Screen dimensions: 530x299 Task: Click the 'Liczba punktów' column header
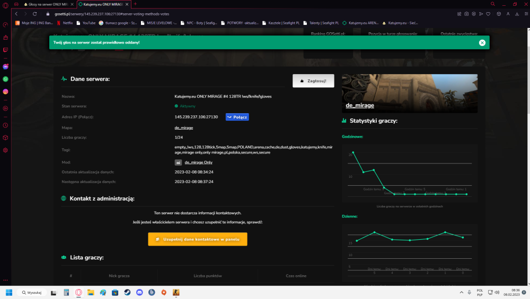click(208, 276)
